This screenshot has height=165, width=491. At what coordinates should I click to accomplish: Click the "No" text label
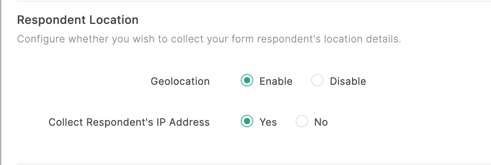[x=321, y=122]
